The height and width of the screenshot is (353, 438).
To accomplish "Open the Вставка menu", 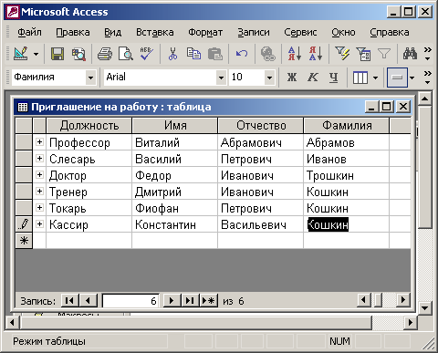I will point(155,32).
